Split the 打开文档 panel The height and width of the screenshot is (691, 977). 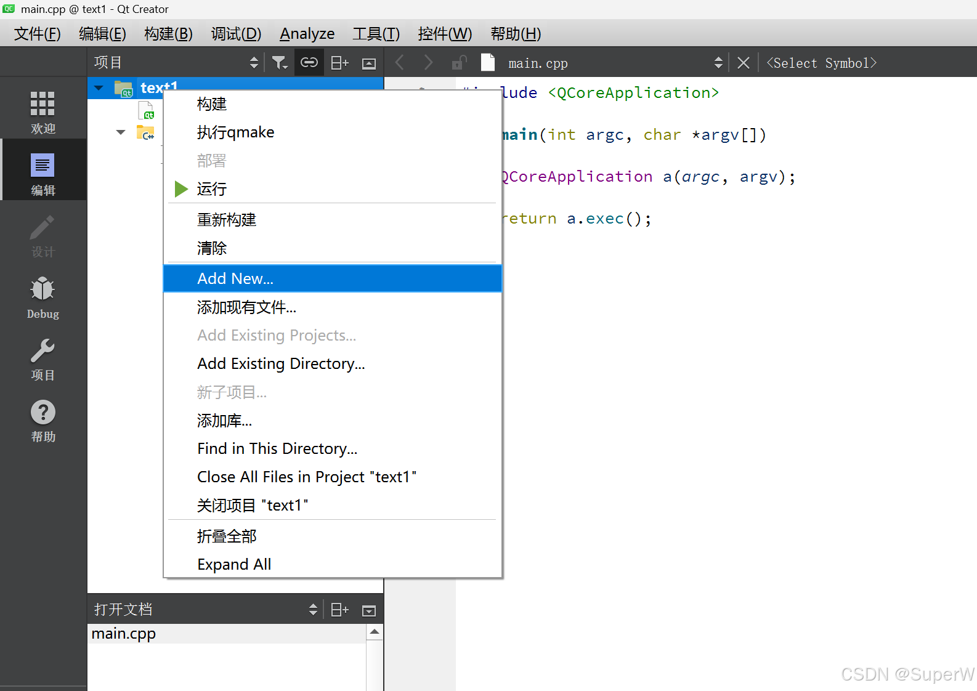pyautogui.click(x=340, y=610)
